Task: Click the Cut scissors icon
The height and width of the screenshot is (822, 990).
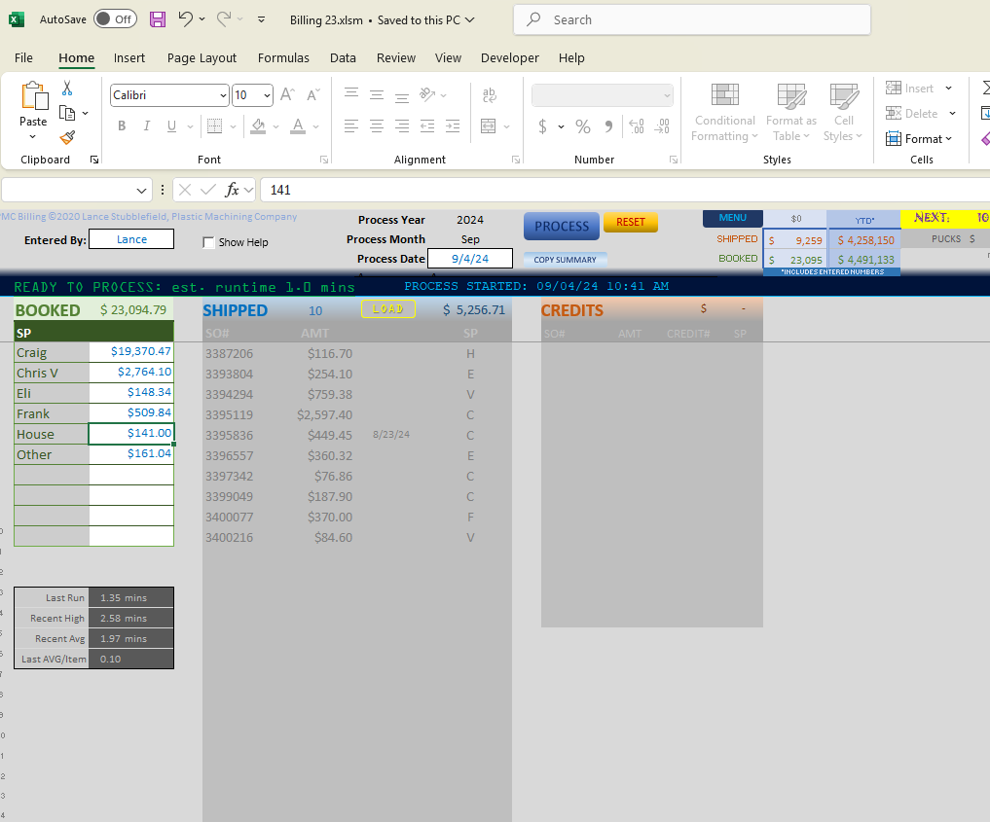Action: pyautogui.click(x=67, y=89)
